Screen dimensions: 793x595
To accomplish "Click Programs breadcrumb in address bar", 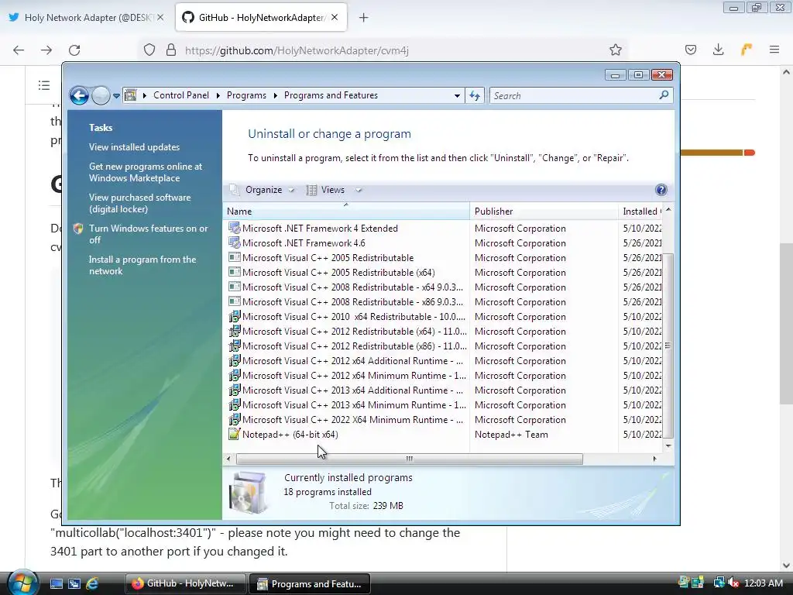I will click(246, 95).
